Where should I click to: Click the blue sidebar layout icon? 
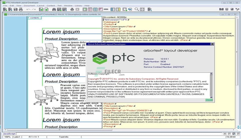[x=113, y=9]
